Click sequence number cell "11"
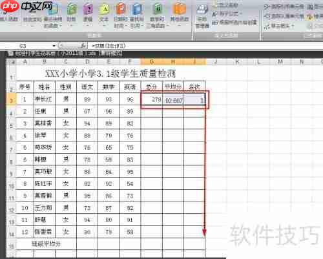The height and width of the screenshot is (259, 323). [25, 220]
